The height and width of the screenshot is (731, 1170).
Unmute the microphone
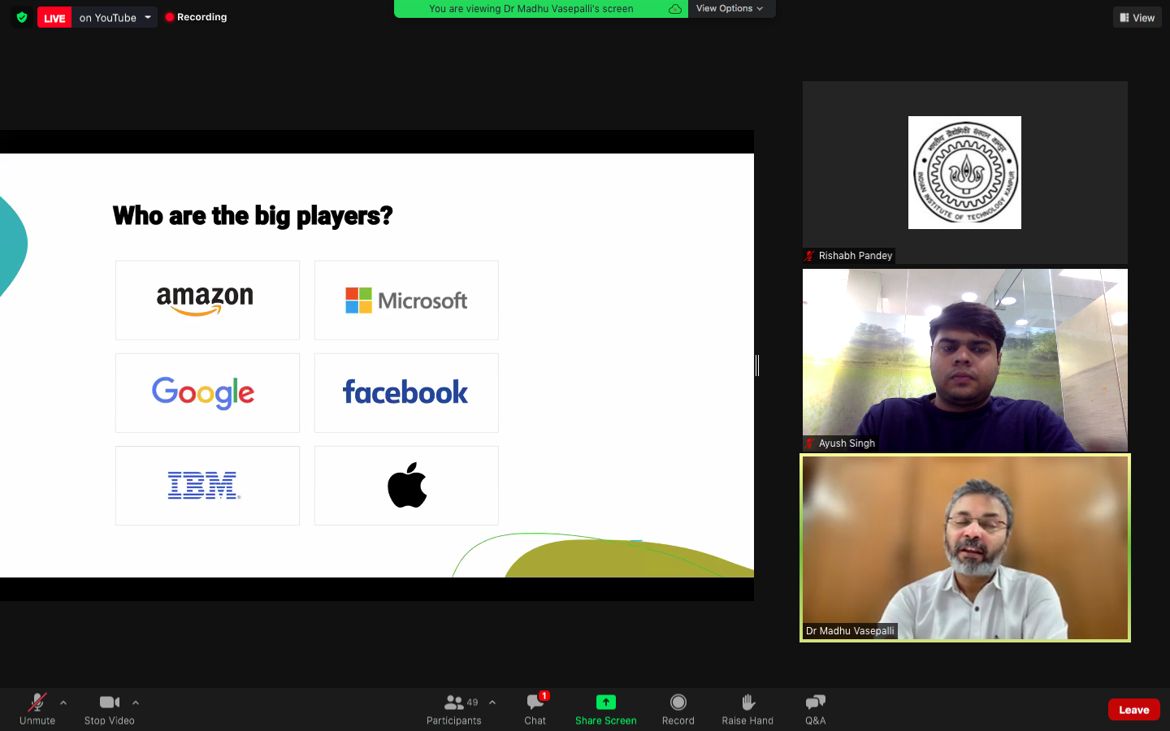(37, 709)
